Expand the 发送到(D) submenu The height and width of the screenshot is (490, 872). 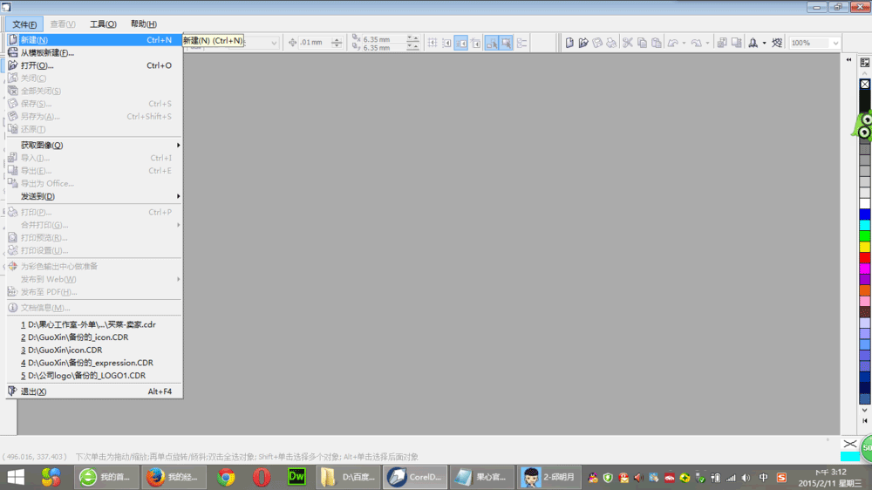(94, 196)
